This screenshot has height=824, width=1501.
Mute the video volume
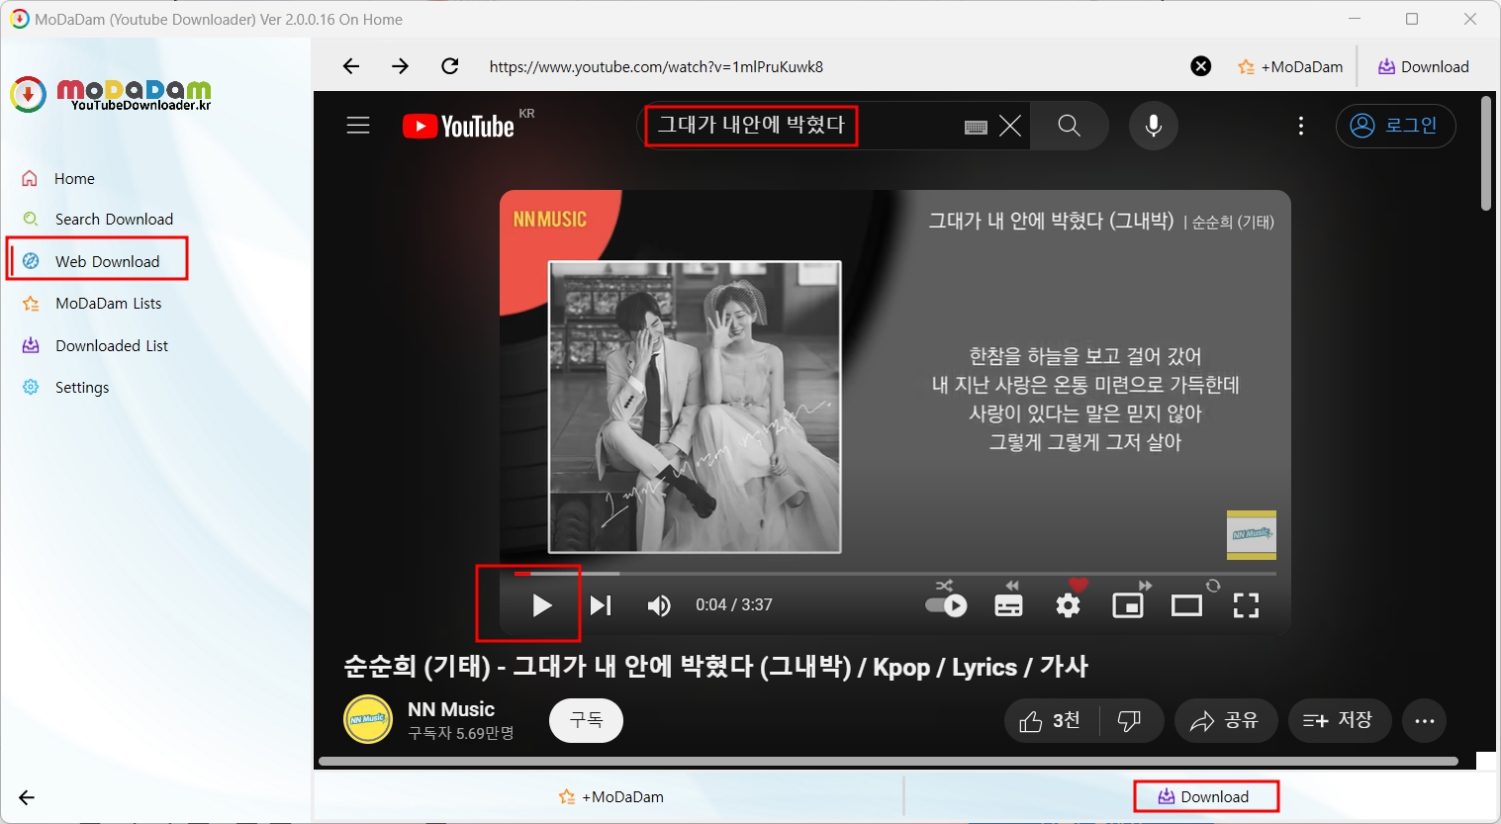[x=659, y=605]
